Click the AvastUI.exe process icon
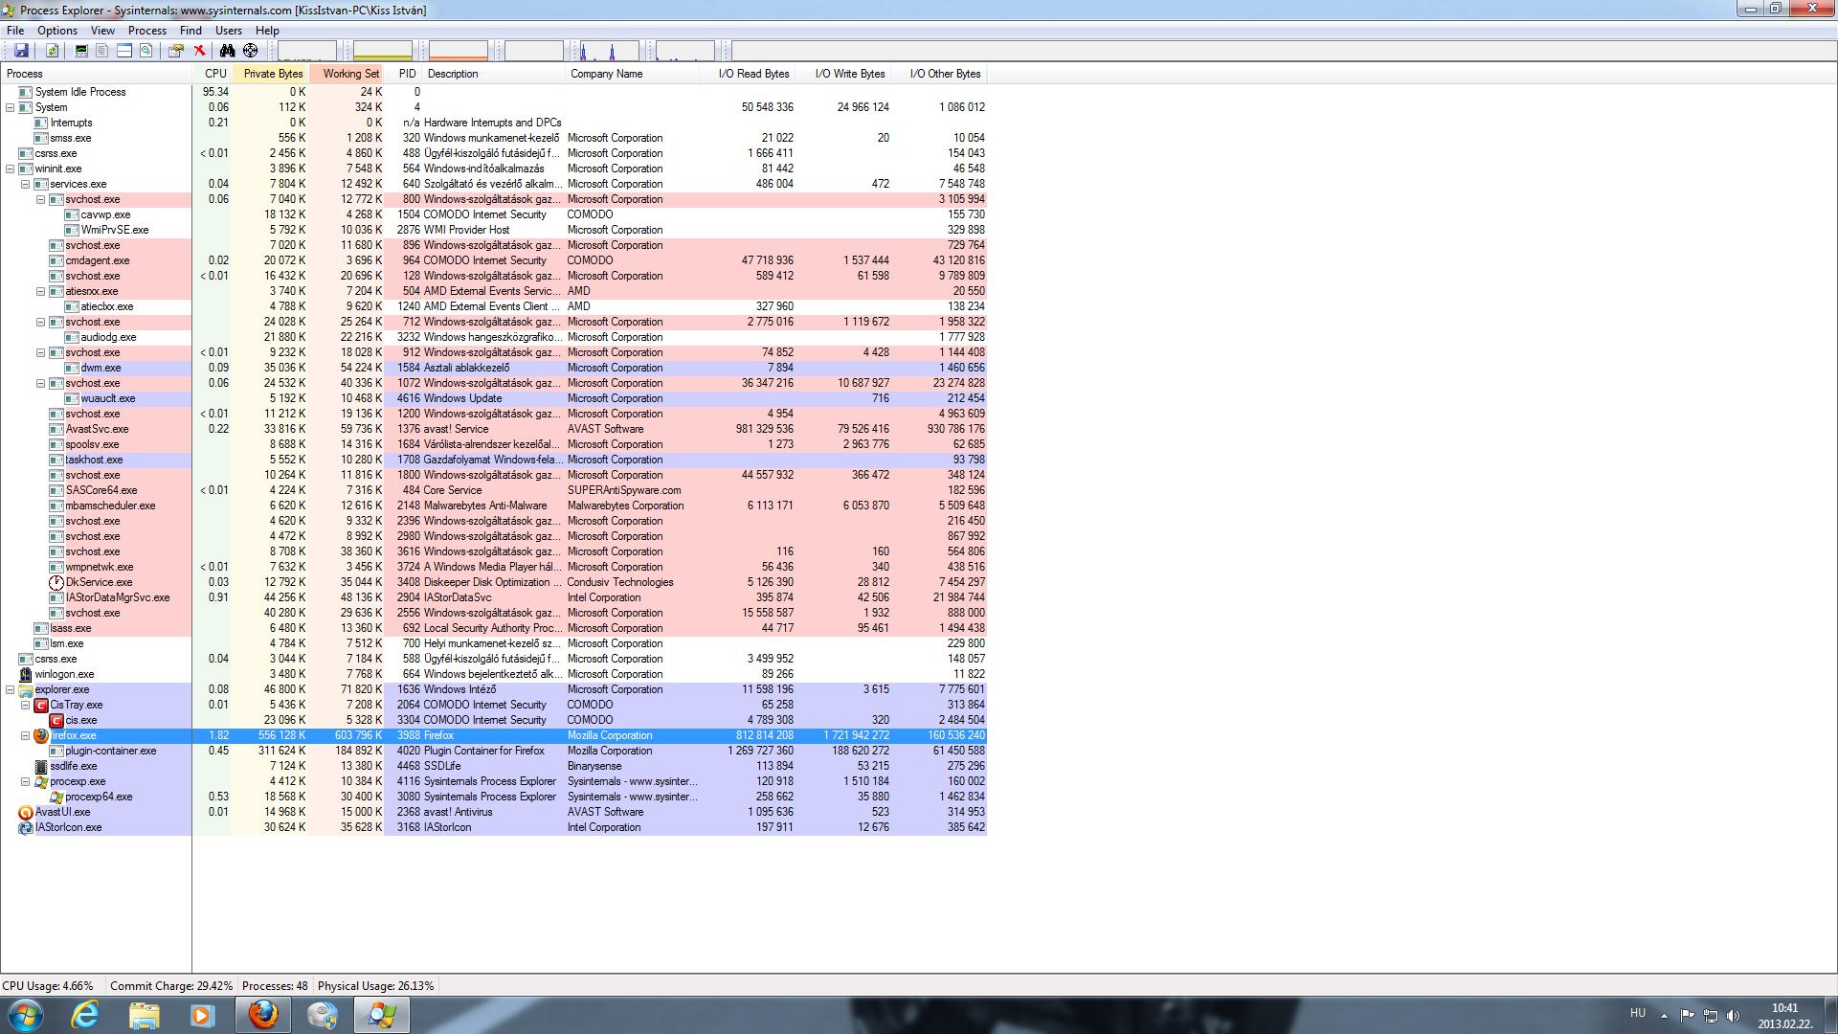The image size is (1838, 1034). [x=26, y=812]
